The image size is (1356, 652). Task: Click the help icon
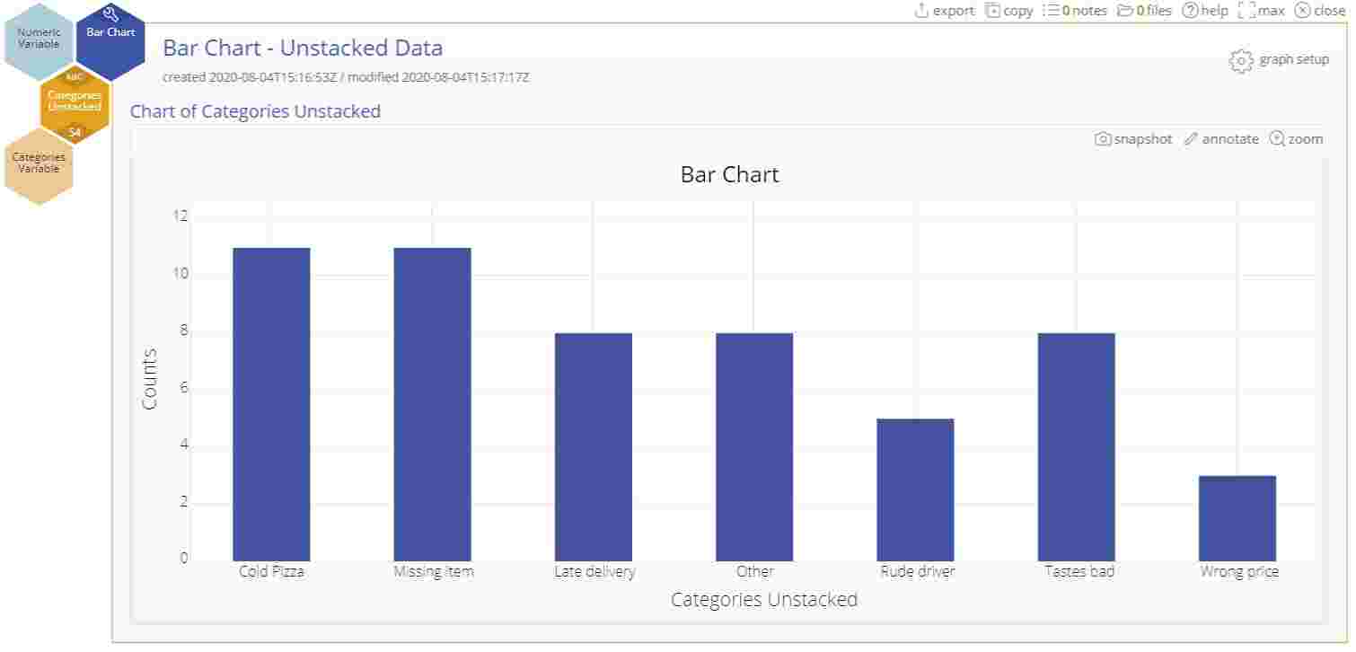[x=1190, y=11]
